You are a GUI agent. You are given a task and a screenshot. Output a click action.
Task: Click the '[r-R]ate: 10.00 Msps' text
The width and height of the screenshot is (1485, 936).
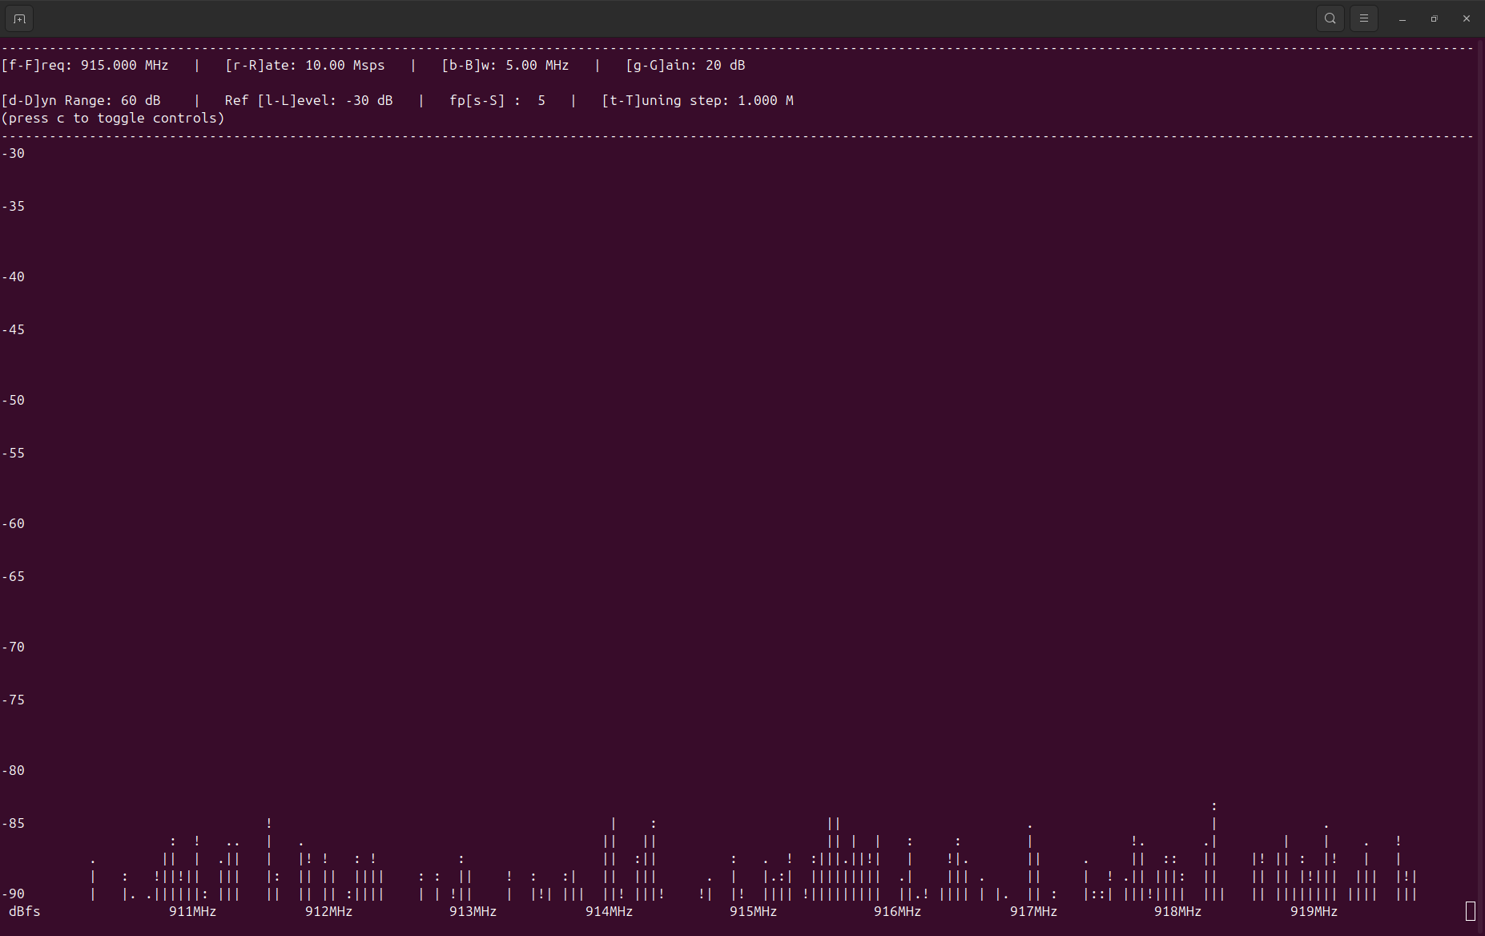tap(305, 65)
